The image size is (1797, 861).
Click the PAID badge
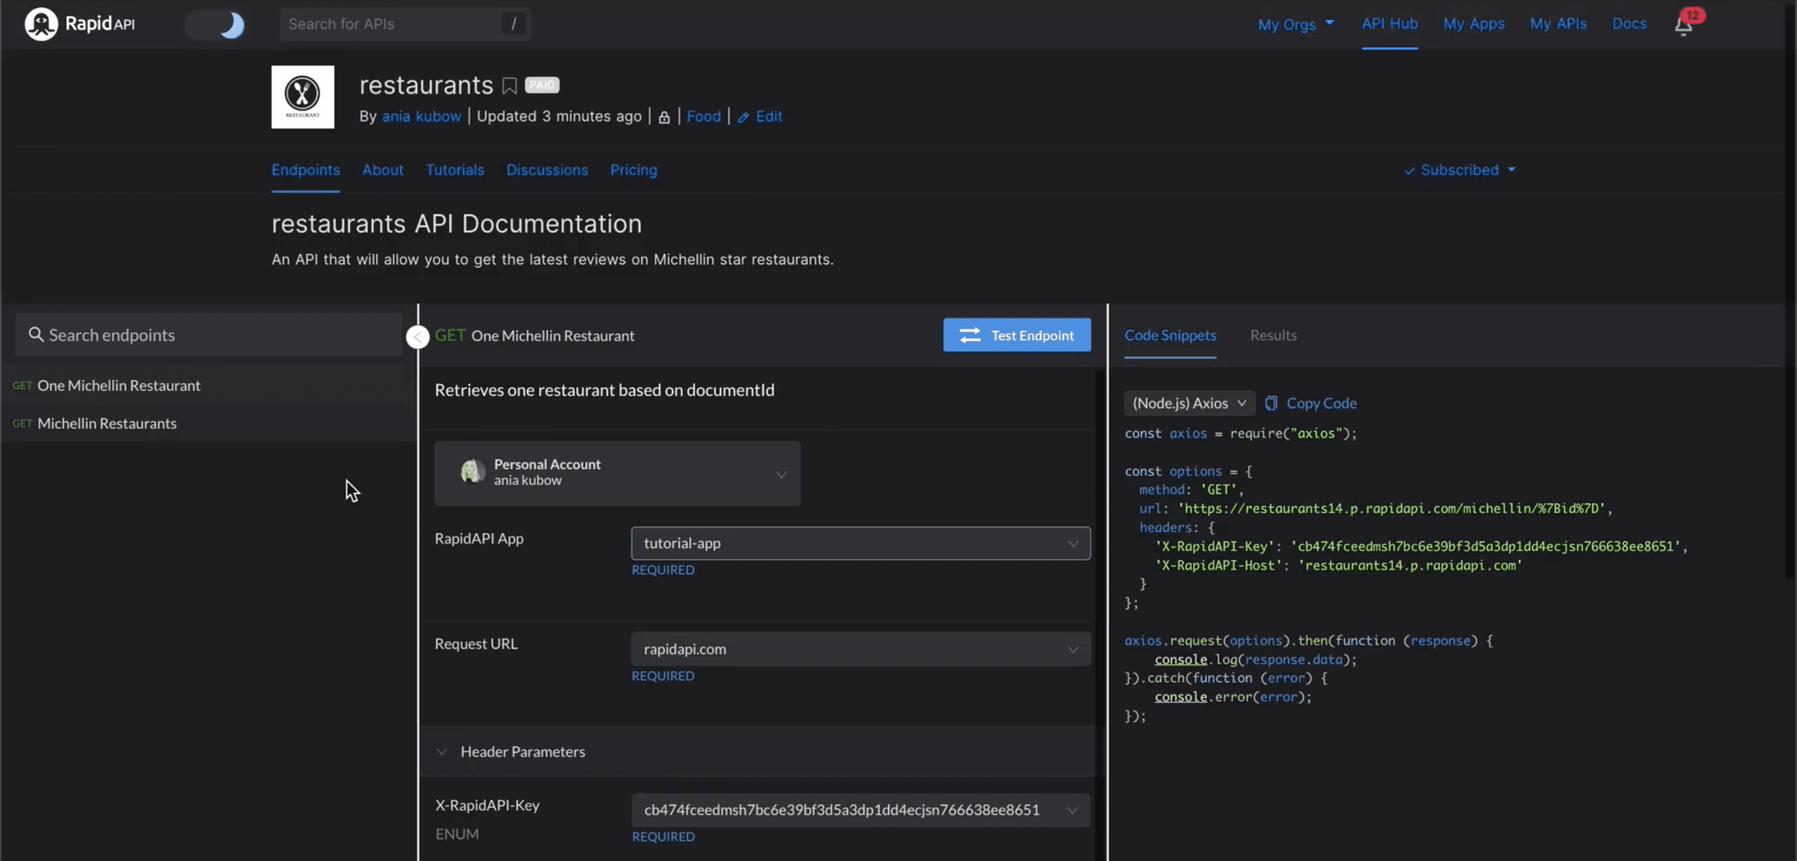(x=542, y=85)
